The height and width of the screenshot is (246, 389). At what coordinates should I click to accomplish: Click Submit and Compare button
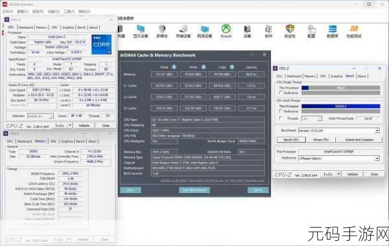[x=359, y=140]
